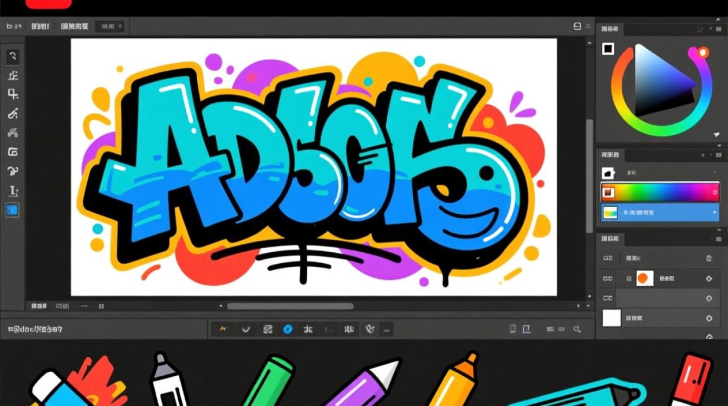The width and height of the screenshot is (728, 406).
Task: Click the diamond icon on the empty layer row
Action: point(709,298)
